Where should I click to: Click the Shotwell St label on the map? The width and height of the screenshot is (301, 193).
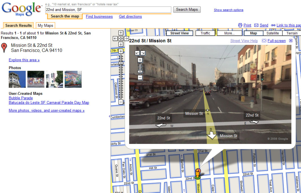coord(242,186)
